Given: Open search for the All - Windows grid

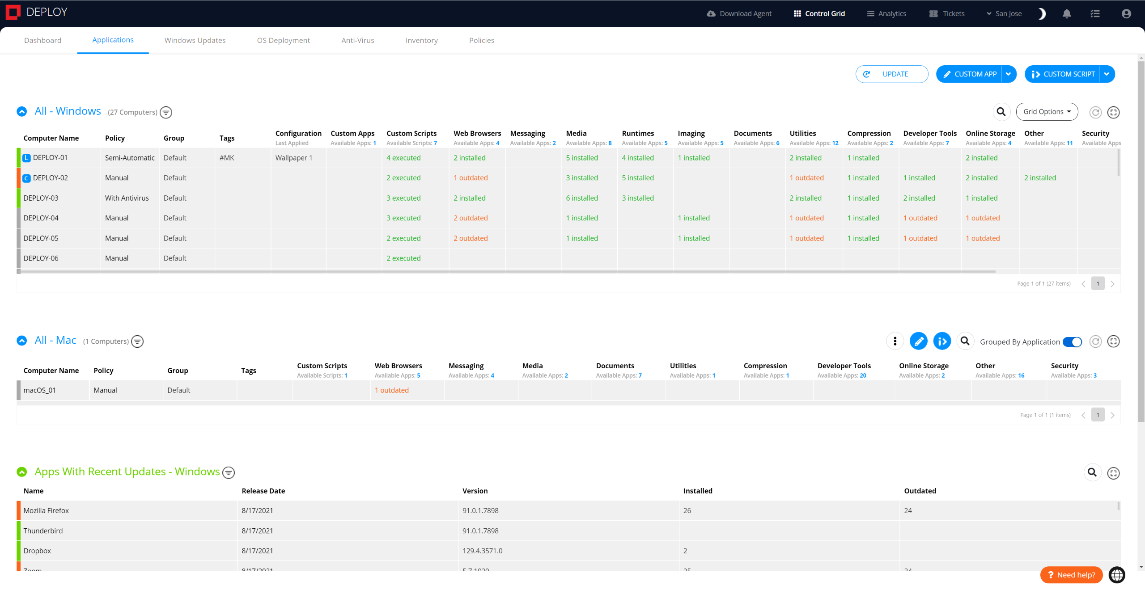Looking at the screenshot, I should tap(1001, 112).
